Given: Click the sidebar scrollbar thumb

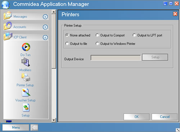Looking at the screenshot, I should pos(54,41).
